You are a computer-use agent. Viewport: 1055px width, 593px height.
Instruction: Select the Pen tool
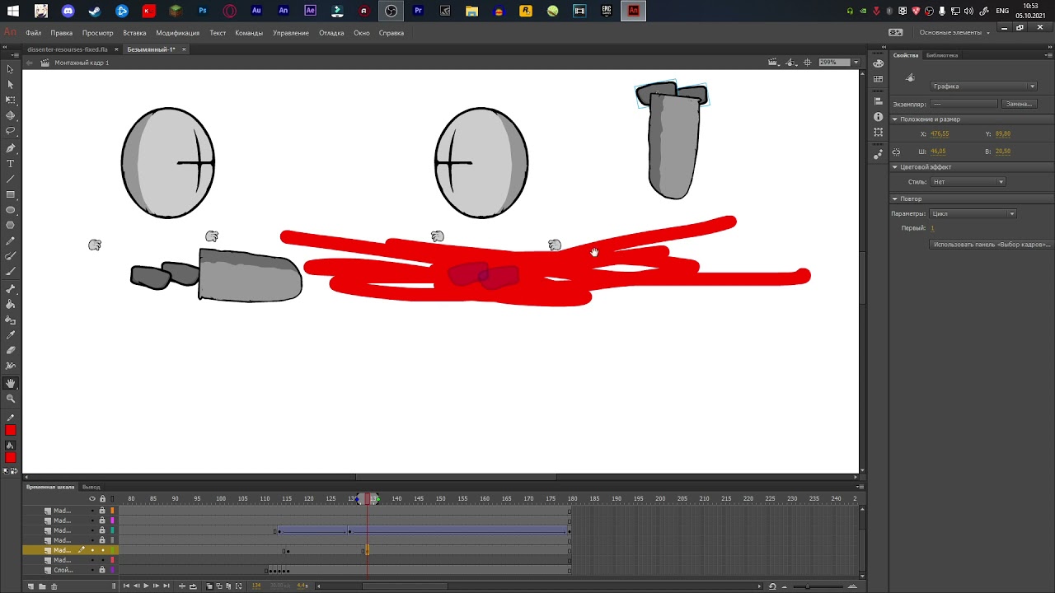coord(11,148)
